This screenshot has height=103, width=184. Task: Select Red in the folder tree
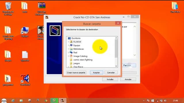(x=75, y=53)
